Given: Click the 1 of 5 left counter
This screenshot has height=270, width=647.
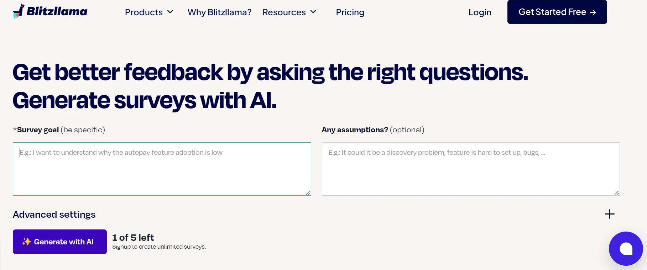Looking at the screenshot, I should pos(133,237).
